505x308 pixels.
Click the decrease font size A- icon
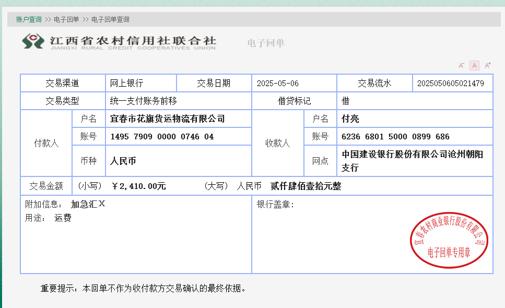coord(461,65)
